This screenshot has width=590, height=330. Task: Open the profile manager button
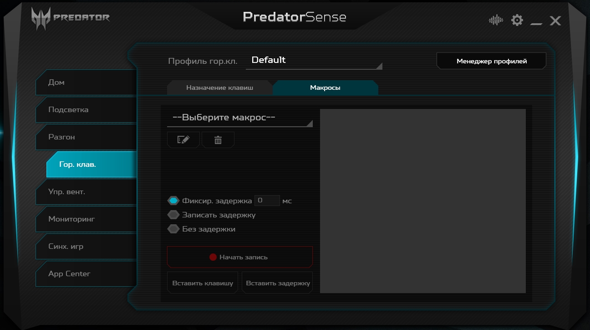tap(491, 61)
